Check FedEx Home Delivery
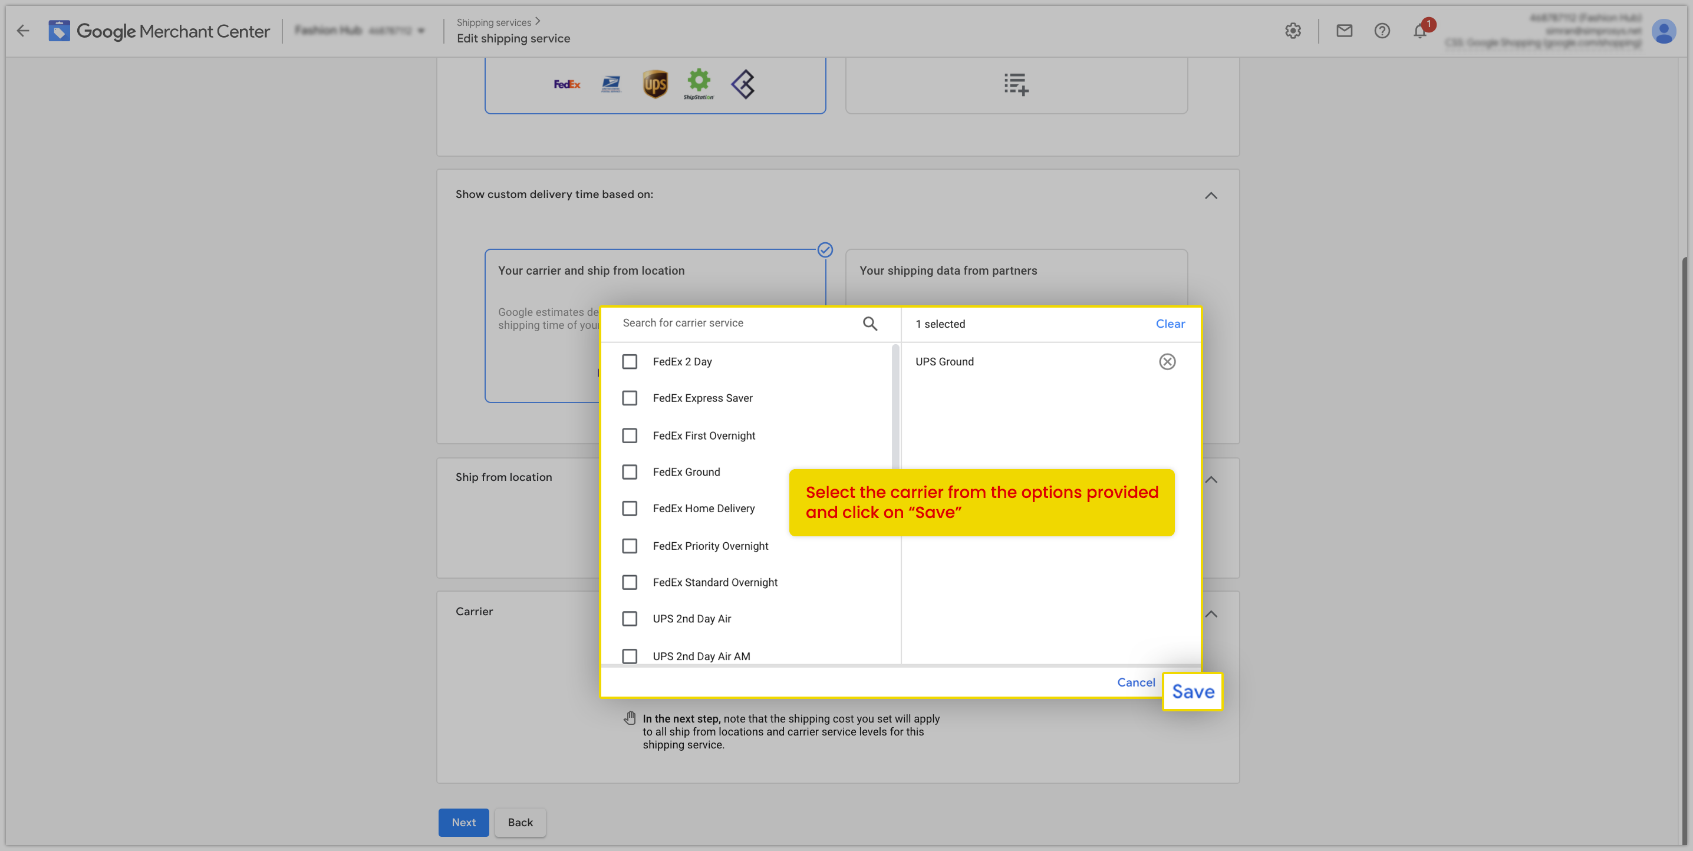 pos(630,509)
